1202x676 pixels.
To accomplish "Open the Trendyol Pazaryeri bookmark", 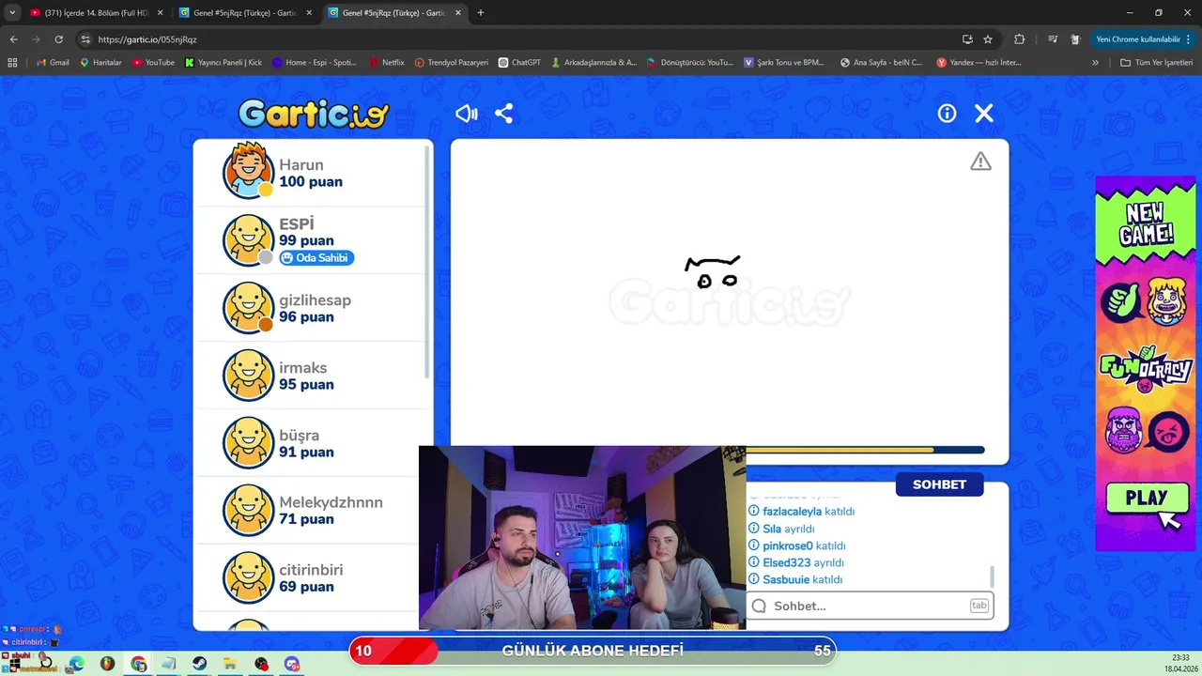I will tap(452, 62).
